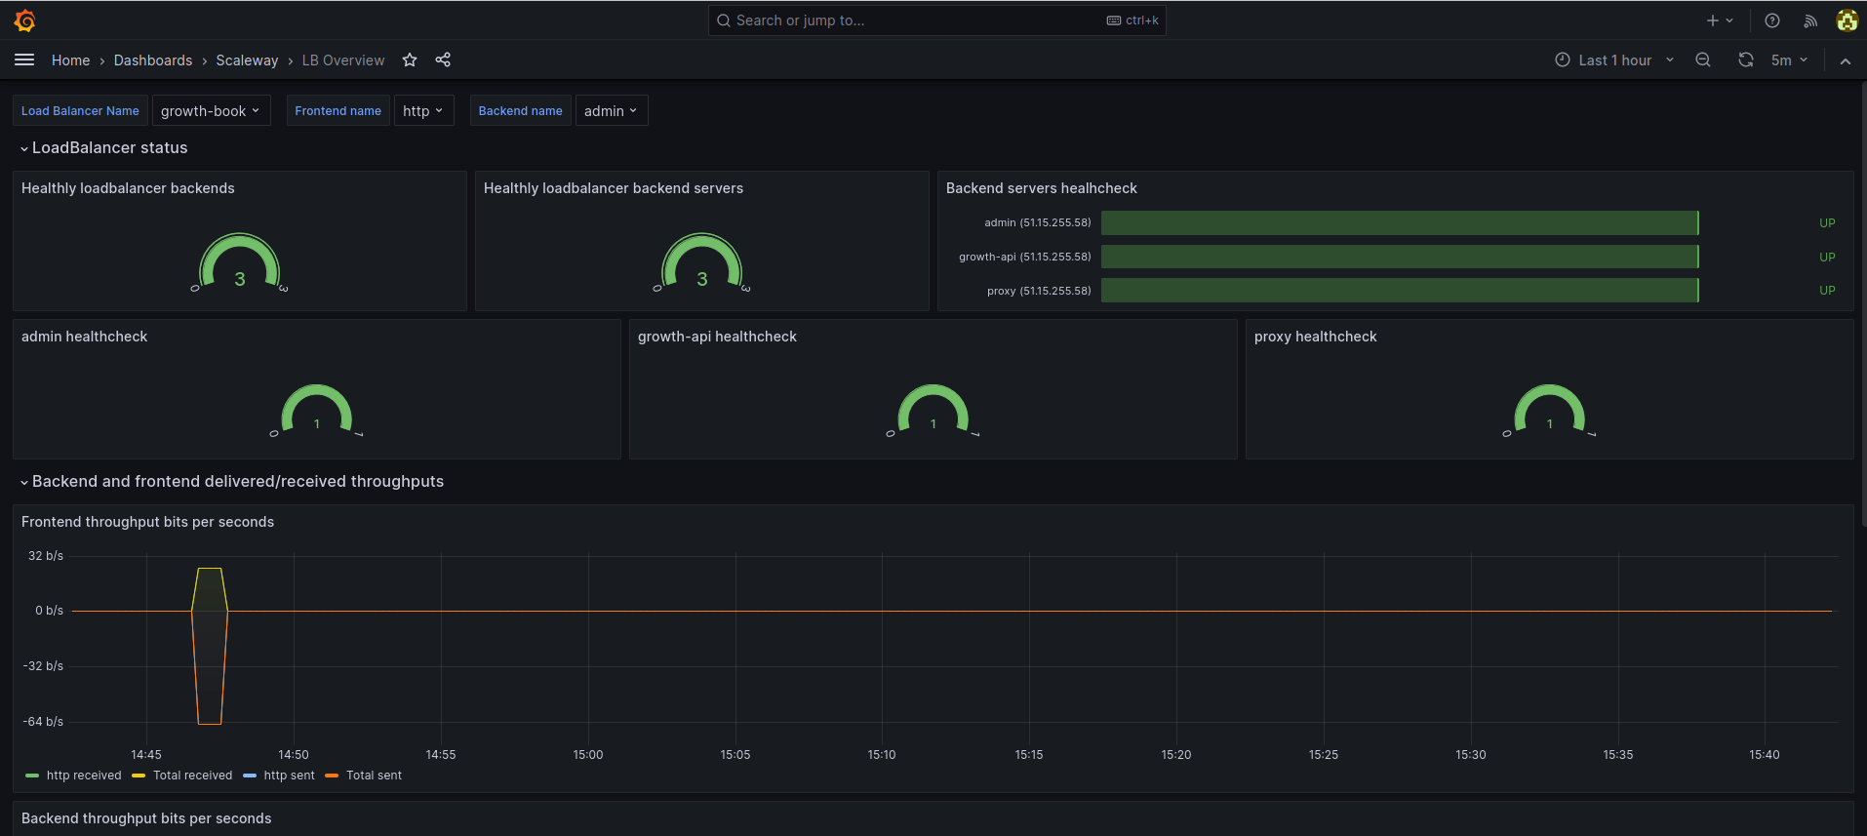This screenshot has width=1867, height=836.
Task: Click the Grafana logo icon
Action: pos(25,20)
